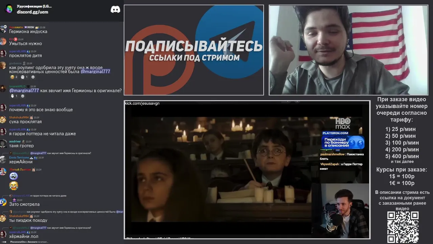
Task: Click the blue laughing face emoji
Action: click(14, 176)
